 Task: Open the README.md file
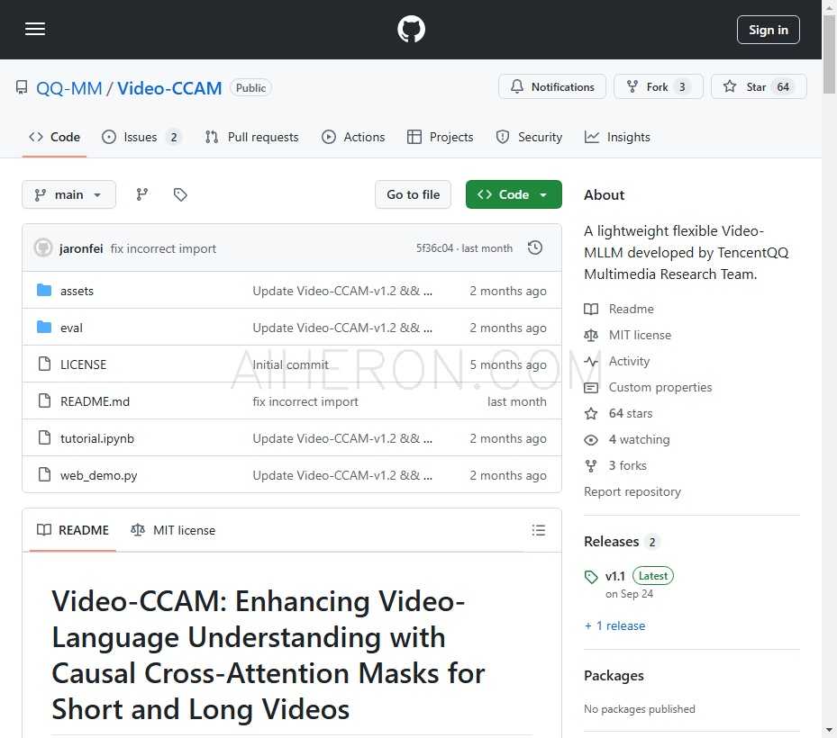pyautogui.click(x=95, y=401)
